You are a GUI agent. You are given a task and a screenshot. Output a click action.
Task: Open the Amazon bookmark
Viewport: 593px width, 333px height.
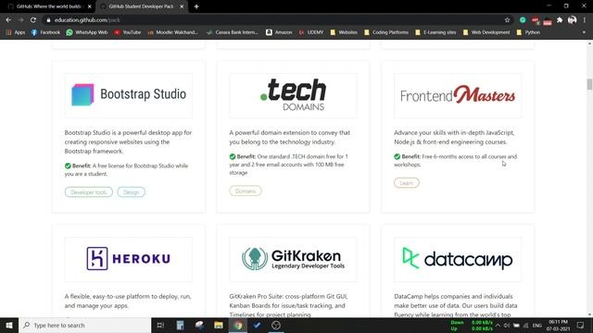279,32
